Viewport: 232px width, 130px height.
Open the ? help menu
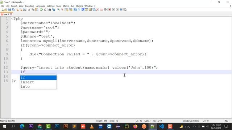click(95, 6)
